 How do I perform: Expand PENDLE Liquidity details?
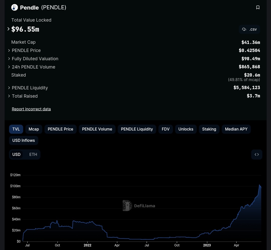(x=9, y=88)
